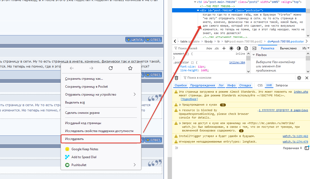Screen dimensions: 310x179
Task: Collapse the div#post-798198 node in markup tree
Action: click(x=198, y=10)
